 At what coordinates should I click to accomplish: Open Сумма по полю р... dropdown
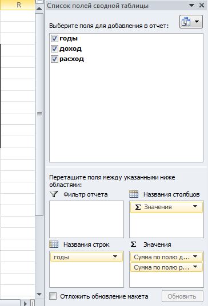(195, 267)
